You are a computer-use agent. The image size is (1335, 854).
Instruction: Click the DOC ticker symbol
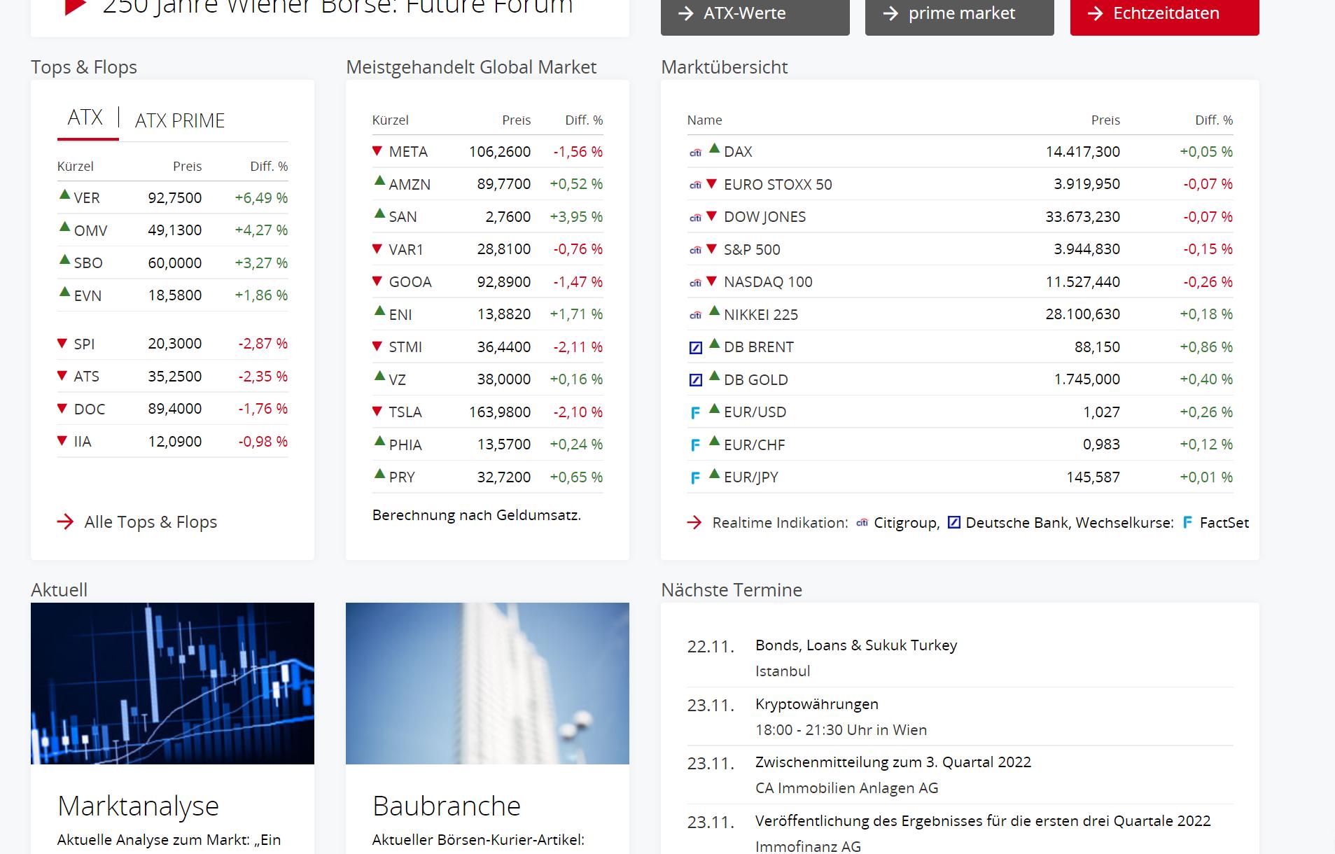90,409
